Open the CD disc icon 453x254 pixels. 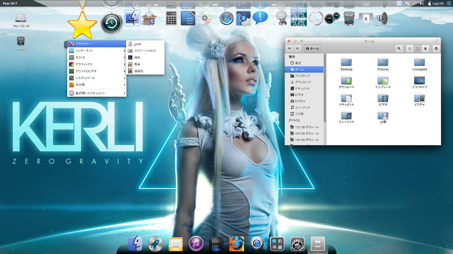(x=205, y=18)
